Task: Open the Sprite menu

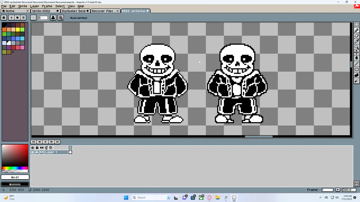Action: point(22,6)
